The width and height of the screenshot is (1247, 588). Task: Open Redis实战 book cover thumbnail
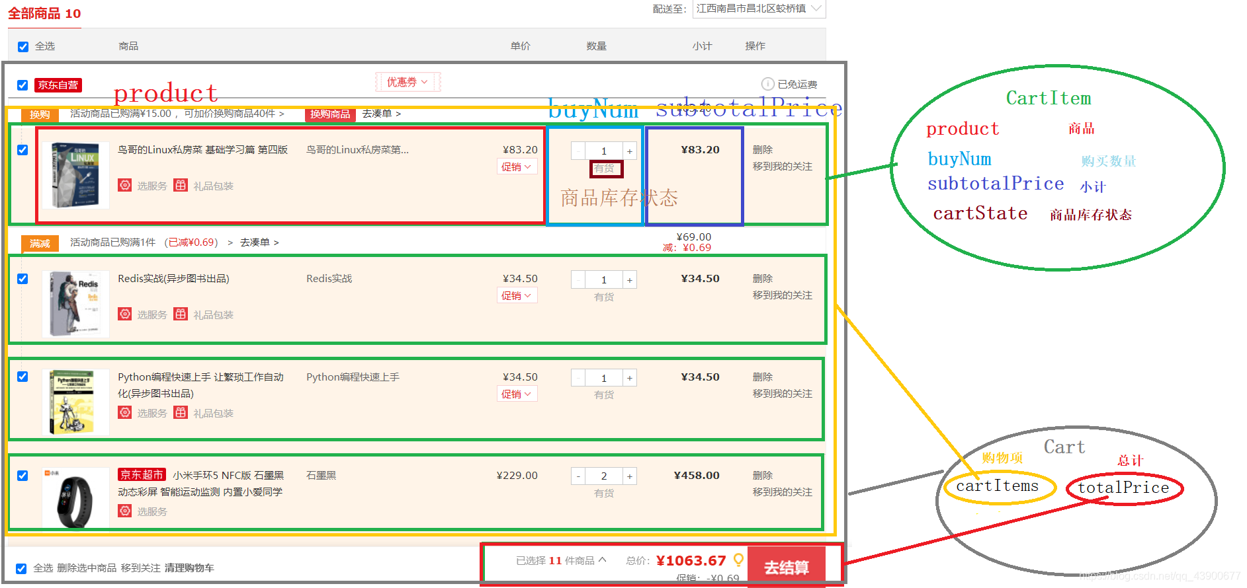(75, 305)
